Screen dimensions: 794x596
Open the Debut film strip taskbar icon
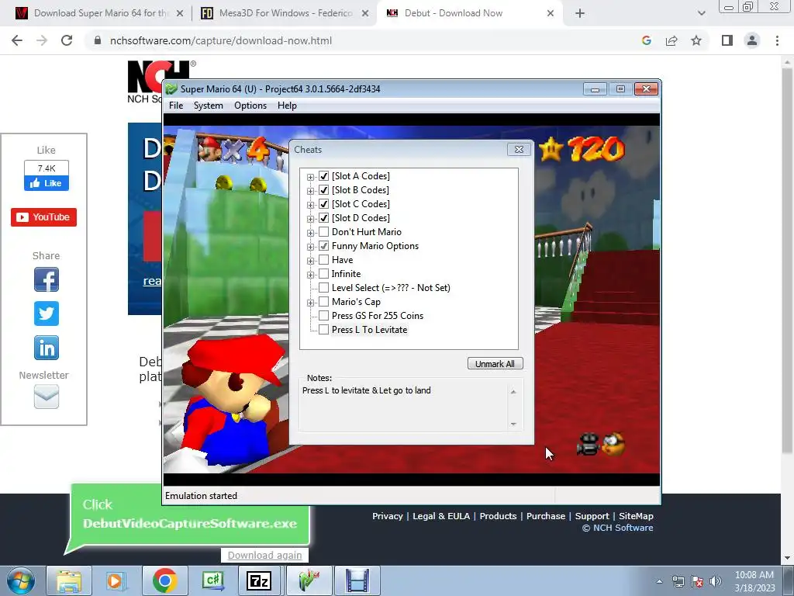[x=357, y=580]
